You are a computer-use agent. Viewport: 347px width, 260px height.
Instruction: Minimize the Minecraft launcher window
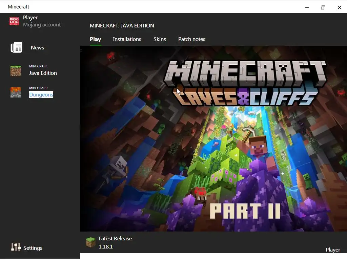tap(307, 7)
